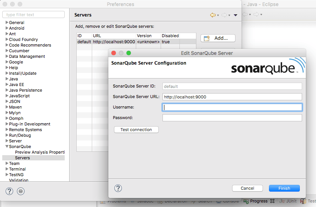Click the SonarQube Server URL field
The height and width of the screenshot is (207, 316).
232,97
